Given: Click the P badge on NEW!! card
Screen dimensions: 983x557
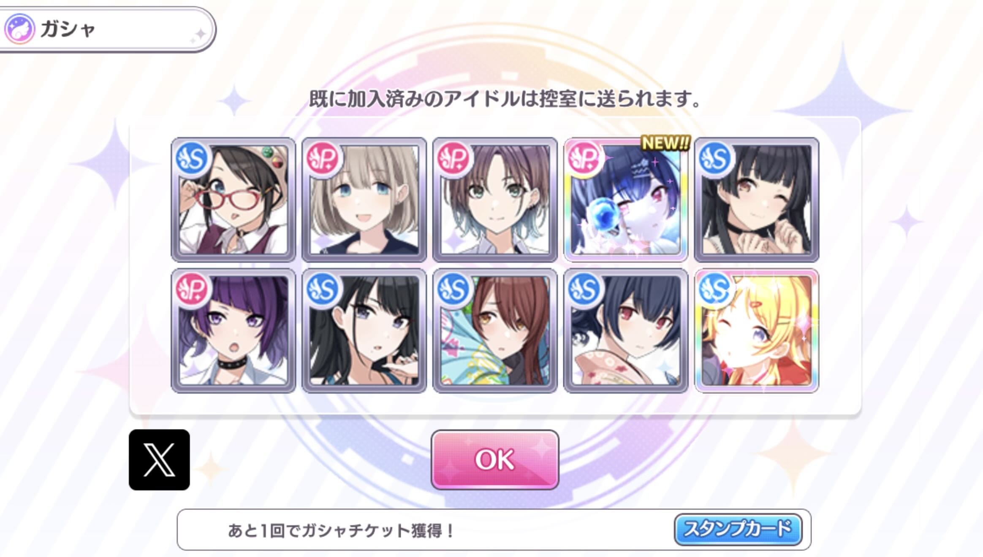Looking at the screenshot, I should 585,159.
